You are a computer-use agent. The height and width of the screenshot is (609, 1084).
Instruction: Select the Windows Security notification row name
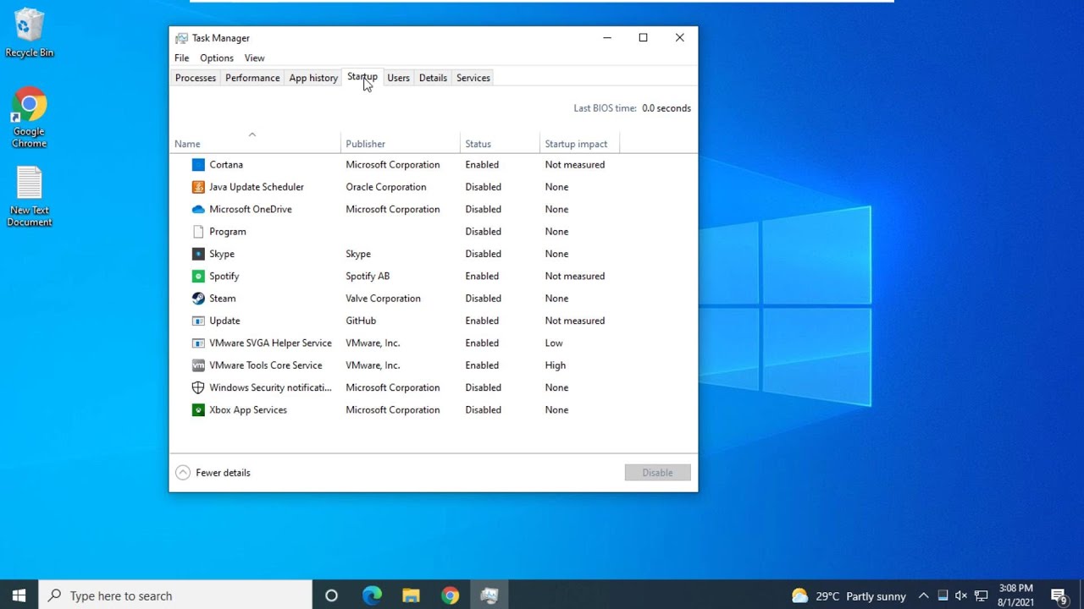271,387
